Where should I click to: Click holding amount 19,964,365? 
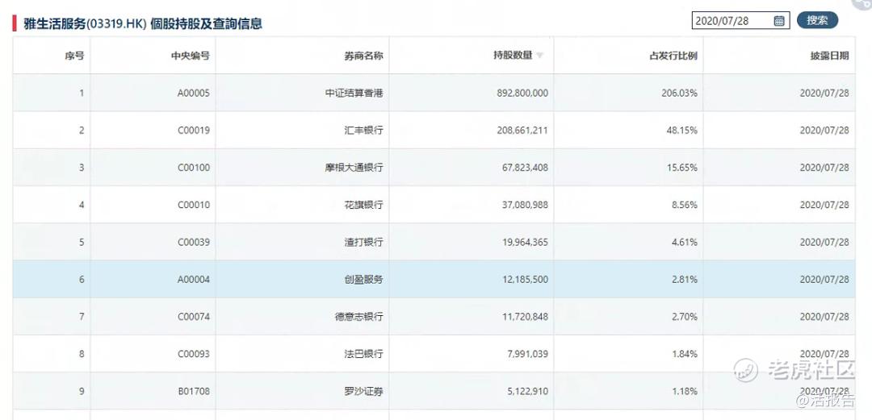tap(525, 242)
